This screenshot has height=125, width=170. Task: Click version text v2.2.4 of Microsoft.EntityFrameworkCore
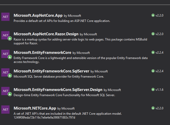(x=159, y=53)
